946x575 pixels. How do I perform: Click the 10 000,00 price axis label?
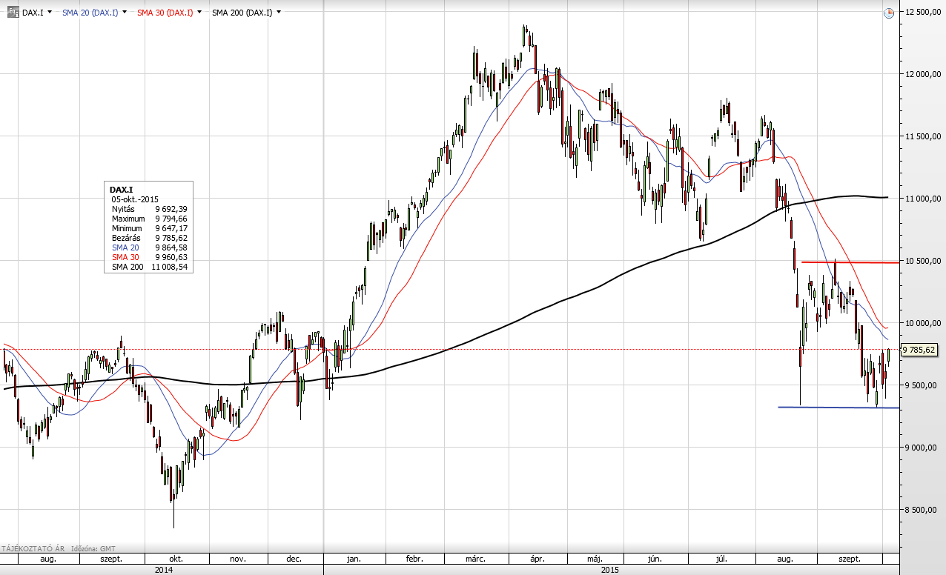923,323
